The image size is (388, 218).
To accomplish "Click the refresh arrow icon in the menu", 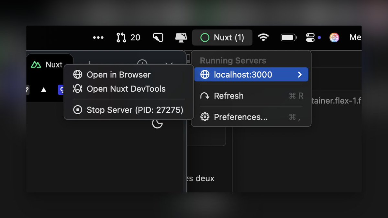I will coord(205,96).
